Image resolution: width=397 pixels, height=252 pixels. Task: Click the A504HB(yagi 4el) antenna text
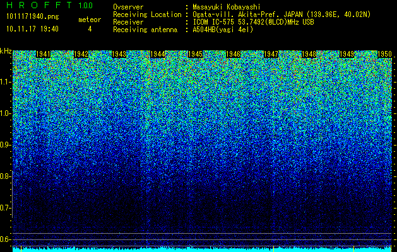[x=223, y=30]
